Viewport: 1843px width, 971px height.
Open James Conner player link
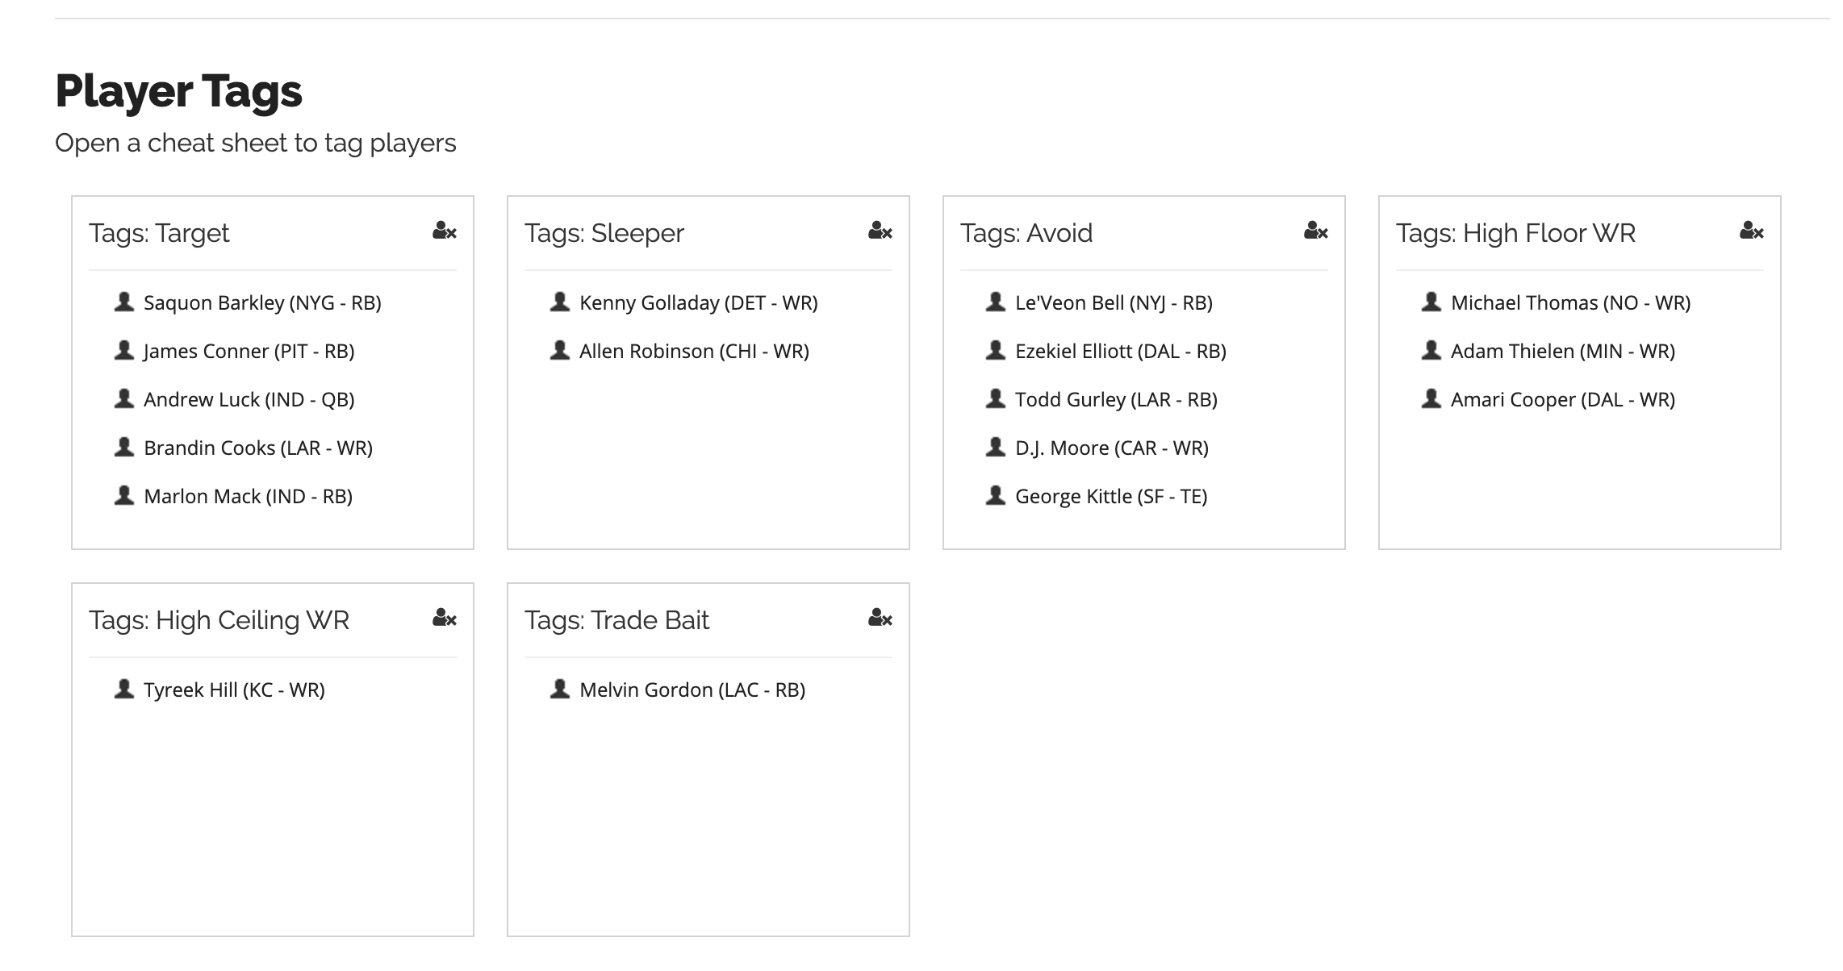pos(249,351)
